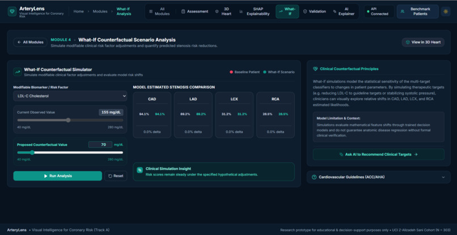Click the green API Connected status dot
This screenshot has height=235, width=457.
coord(368,11)
